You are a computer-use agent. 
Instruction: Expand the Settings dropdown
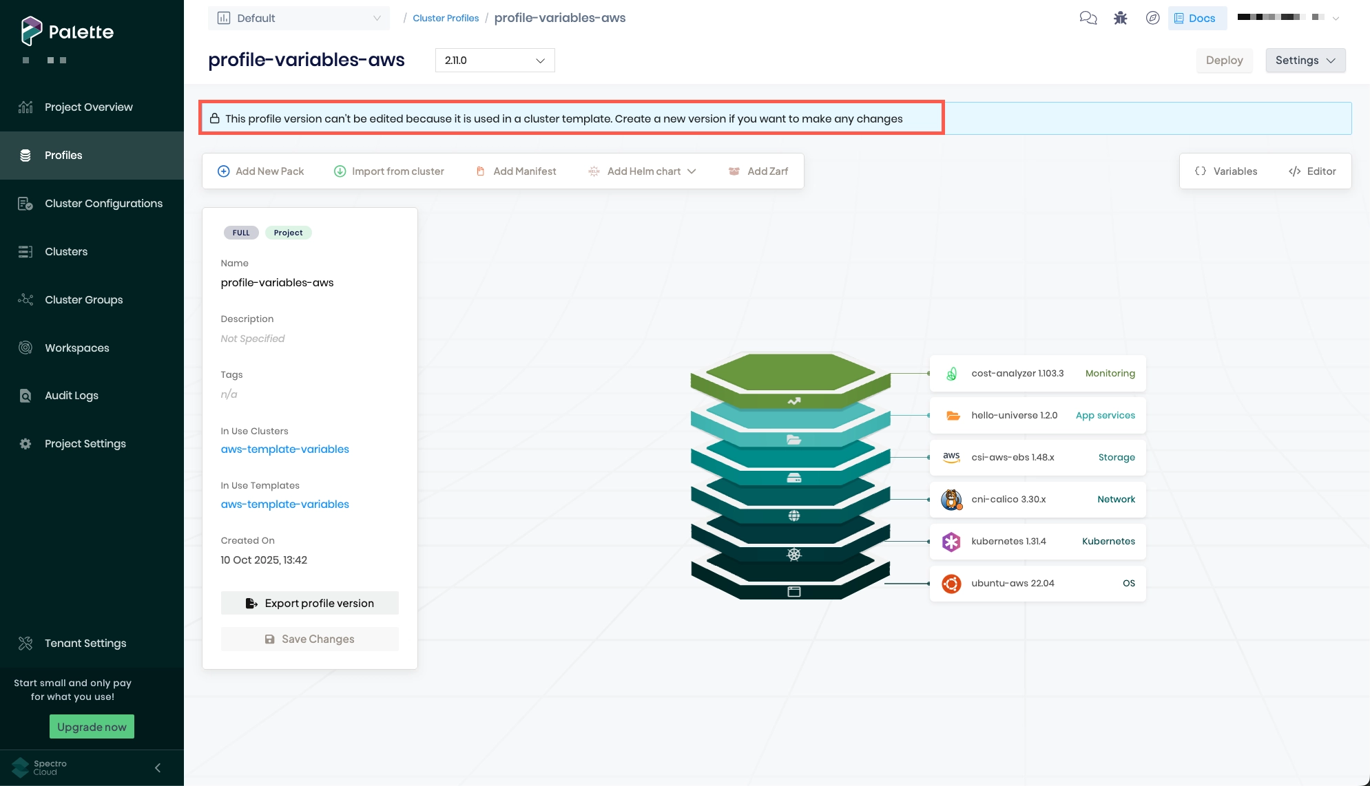tap(1305, 61)
